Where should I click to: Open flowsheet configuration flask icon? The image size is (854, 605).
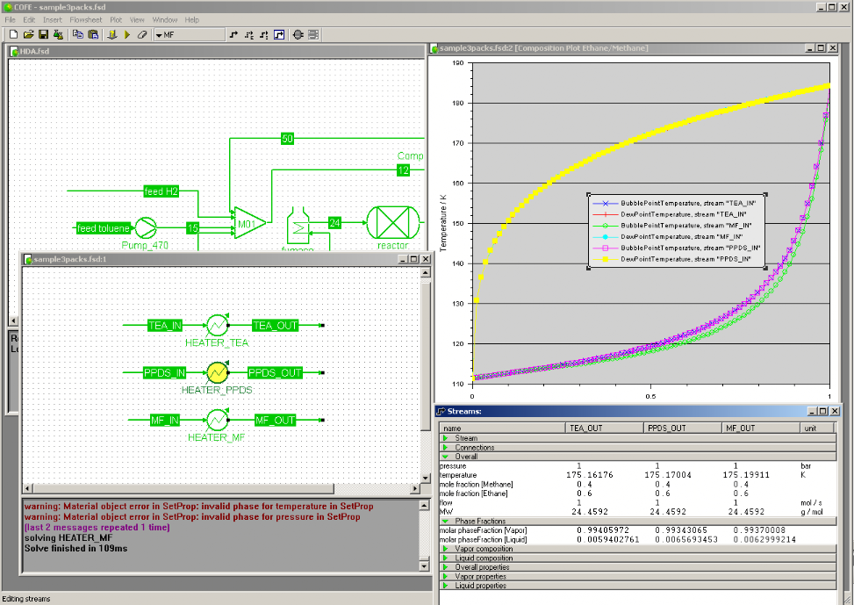click(58, 34)
